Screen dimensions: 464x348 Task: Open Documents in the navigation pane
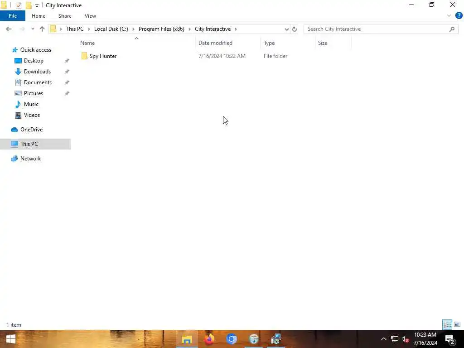(x=38, y=82)
